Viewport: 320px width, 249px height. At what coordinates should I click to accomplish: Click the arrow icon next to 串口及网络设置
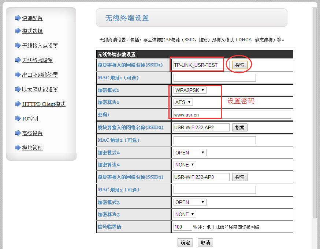(18, 74)
